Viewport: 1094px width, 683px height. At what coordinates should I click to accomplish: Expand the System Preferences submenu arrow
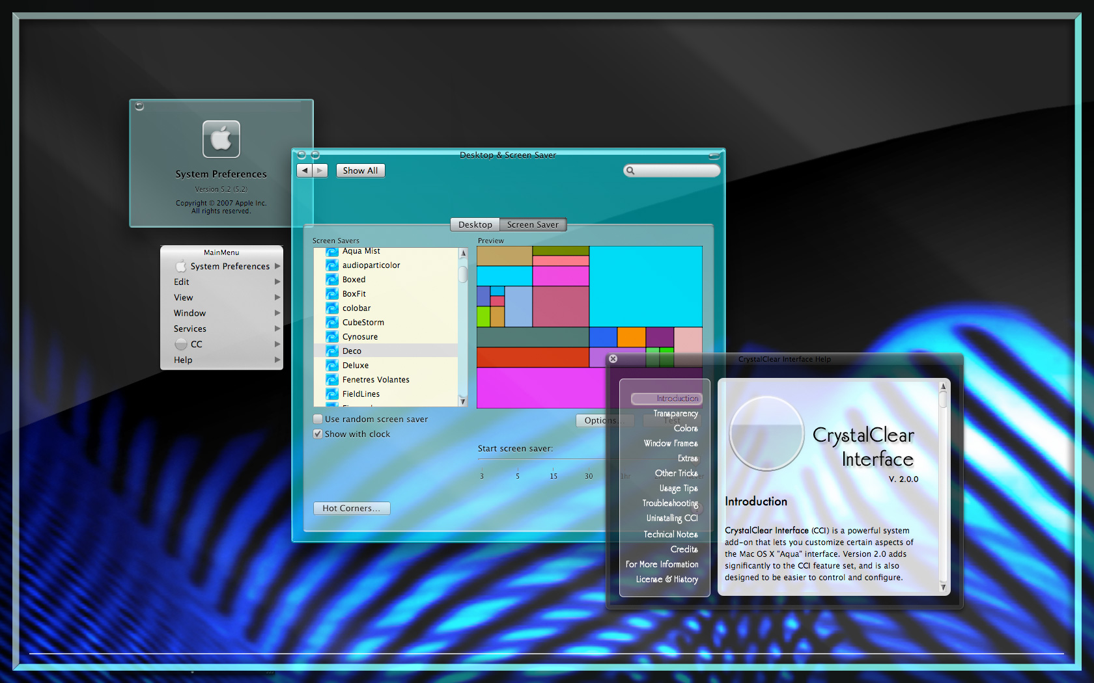coord(277,266)
